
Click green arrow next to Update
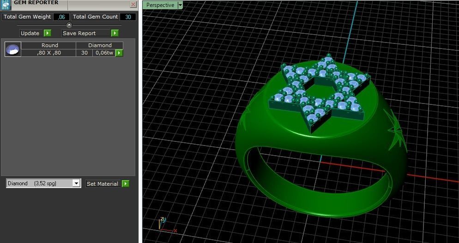[48, 33]
